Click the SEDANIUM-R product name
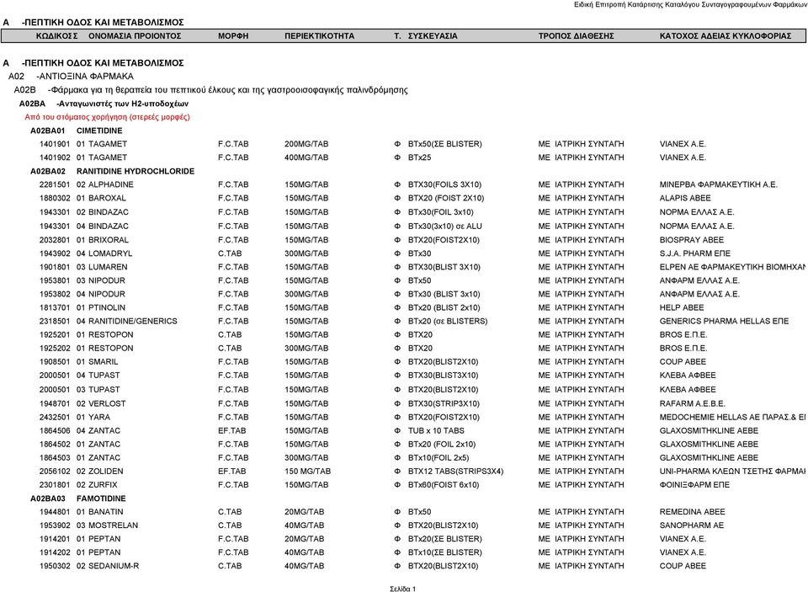808x592 pixels. pos(114,566)
